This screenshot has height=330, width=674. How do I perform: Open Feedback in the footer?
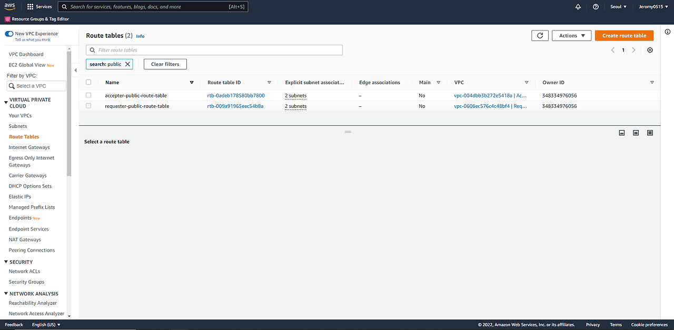tap(14, 325)
